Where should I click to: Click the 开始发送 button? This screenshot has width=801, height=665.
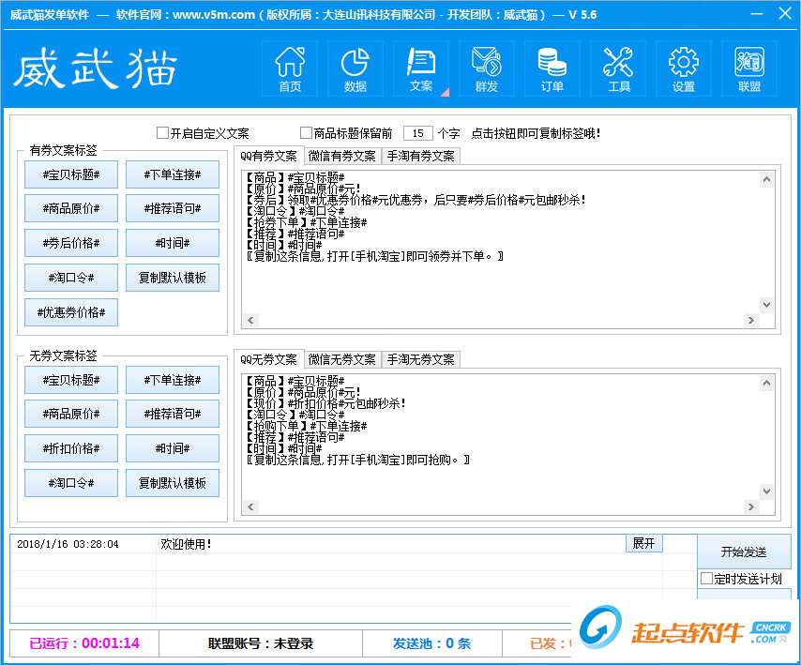pyautogui.click(x=744, y=552)
